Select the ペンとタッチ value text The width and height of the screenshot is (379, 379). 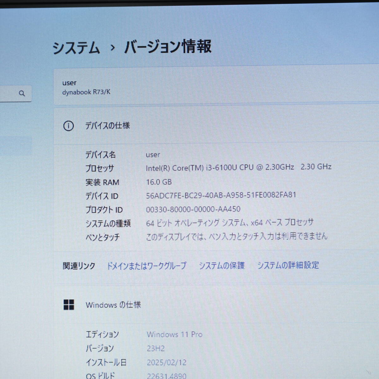tap(237, 236)
